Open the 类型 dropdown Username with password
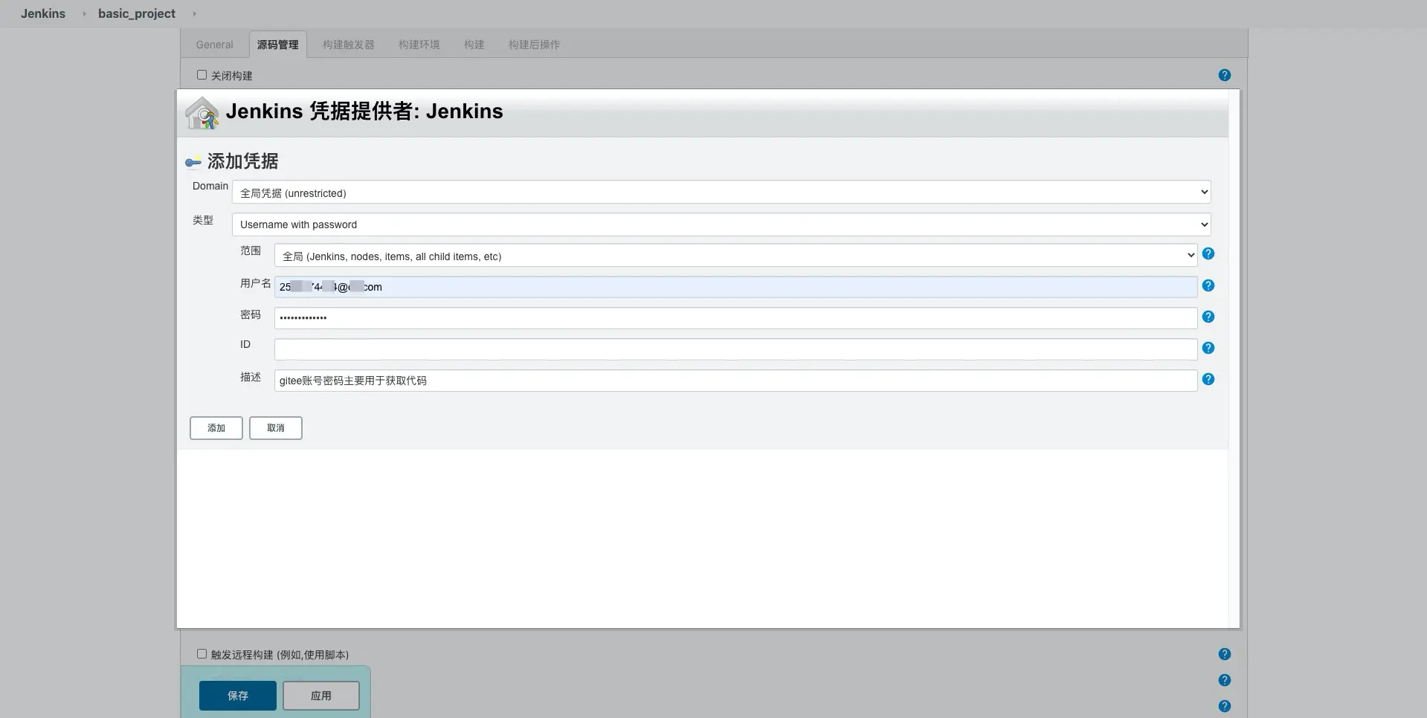Image resolution: width=1427 pixels, height=718 pixels. (x=721, y=224)
